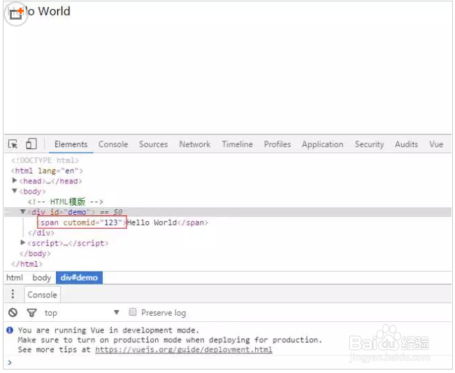Image resolution: width=455 pixels, height=373 pixels.
Task: Select div#demo in the breadcrumb bar
Action: [79, 278]
